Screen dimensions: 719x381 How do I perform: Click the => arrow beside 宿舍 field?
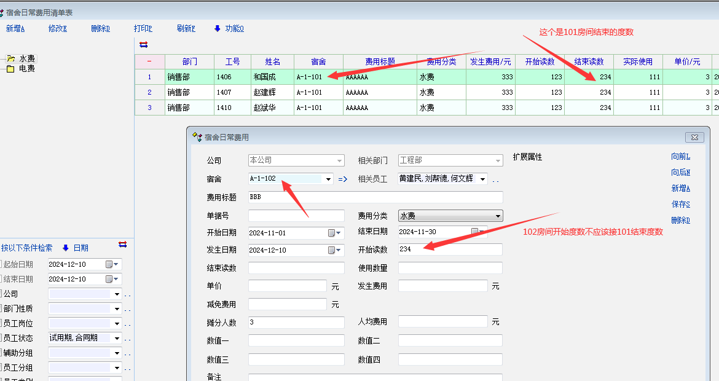[343, 179]
